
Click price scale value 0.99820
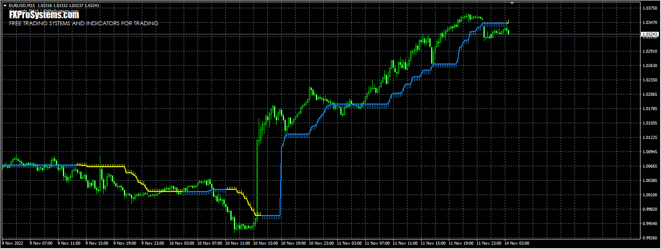pyautogui.click(x=650, y=209)
